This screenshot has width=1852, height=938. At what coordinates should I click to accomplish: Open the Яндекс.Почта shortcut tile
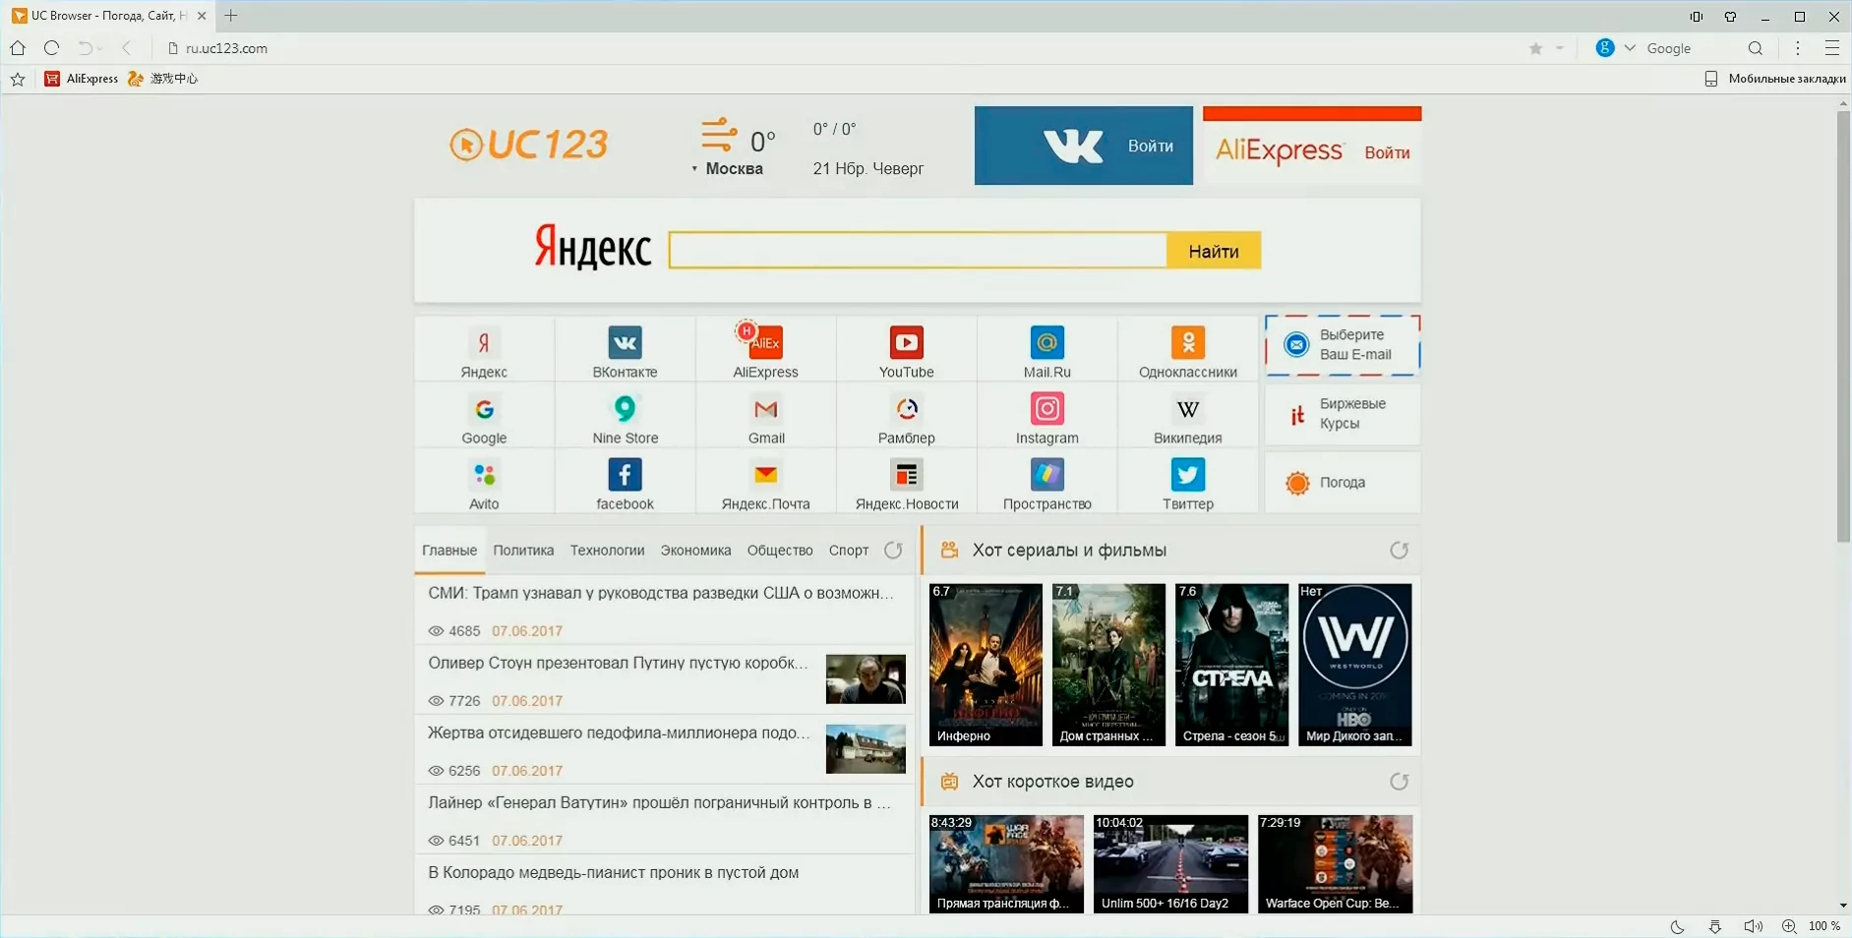tap(765, 481)
